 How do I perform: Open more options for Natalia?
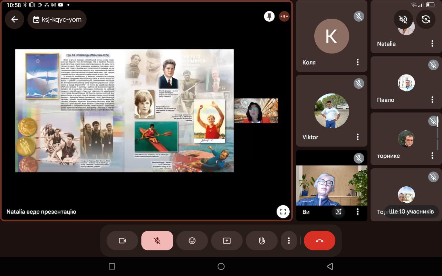tap(432, 43)
